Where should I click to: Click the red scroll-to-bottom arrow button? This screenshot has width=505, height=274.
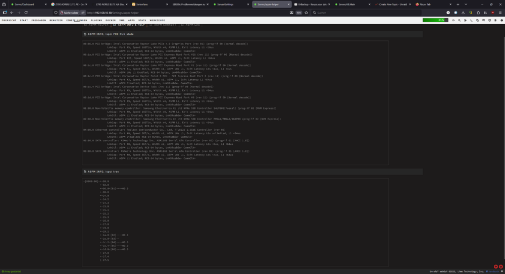(x=501, y=266)
